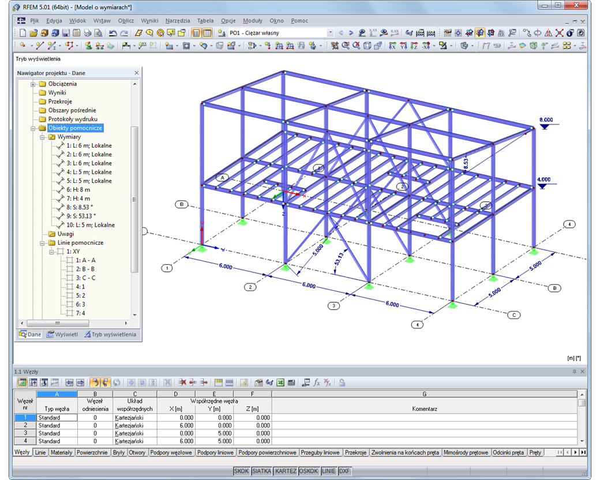Switch to the Podpory węzłowe tab

click(171, 452)
